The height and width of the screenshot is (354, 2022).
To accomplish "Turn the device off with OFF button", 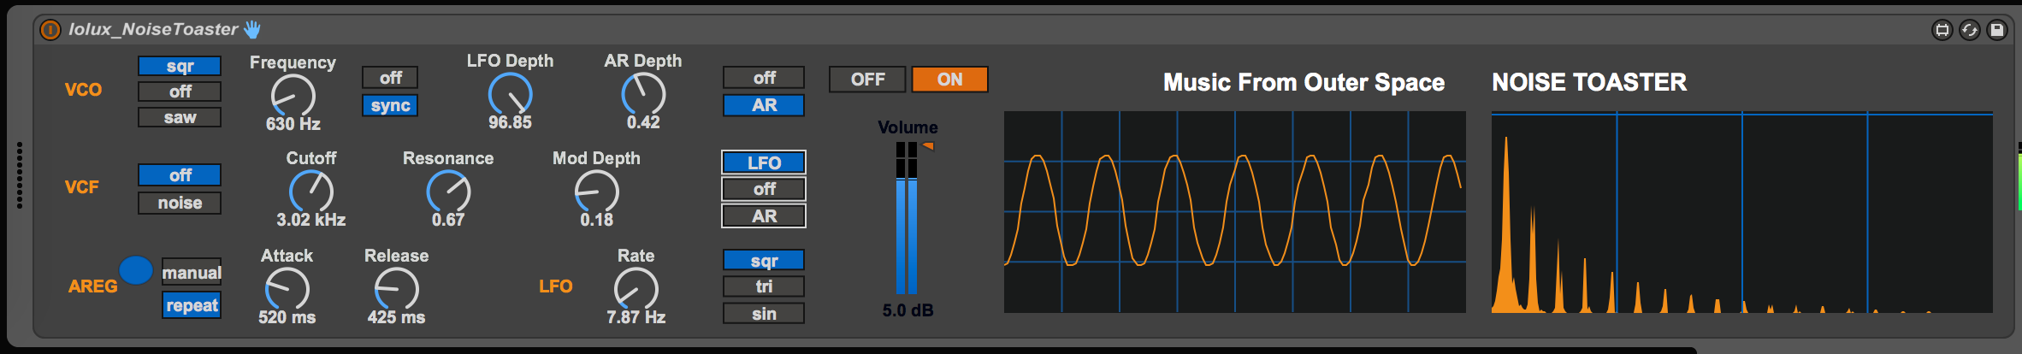I will pos(867,80).
